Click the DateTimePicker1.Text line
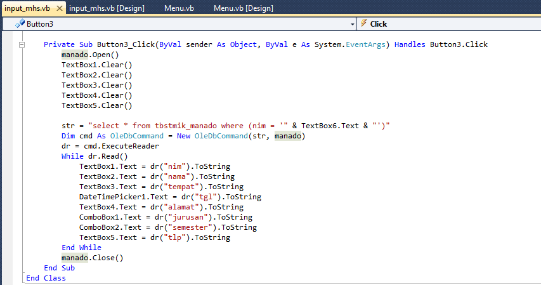 point(170,197)
